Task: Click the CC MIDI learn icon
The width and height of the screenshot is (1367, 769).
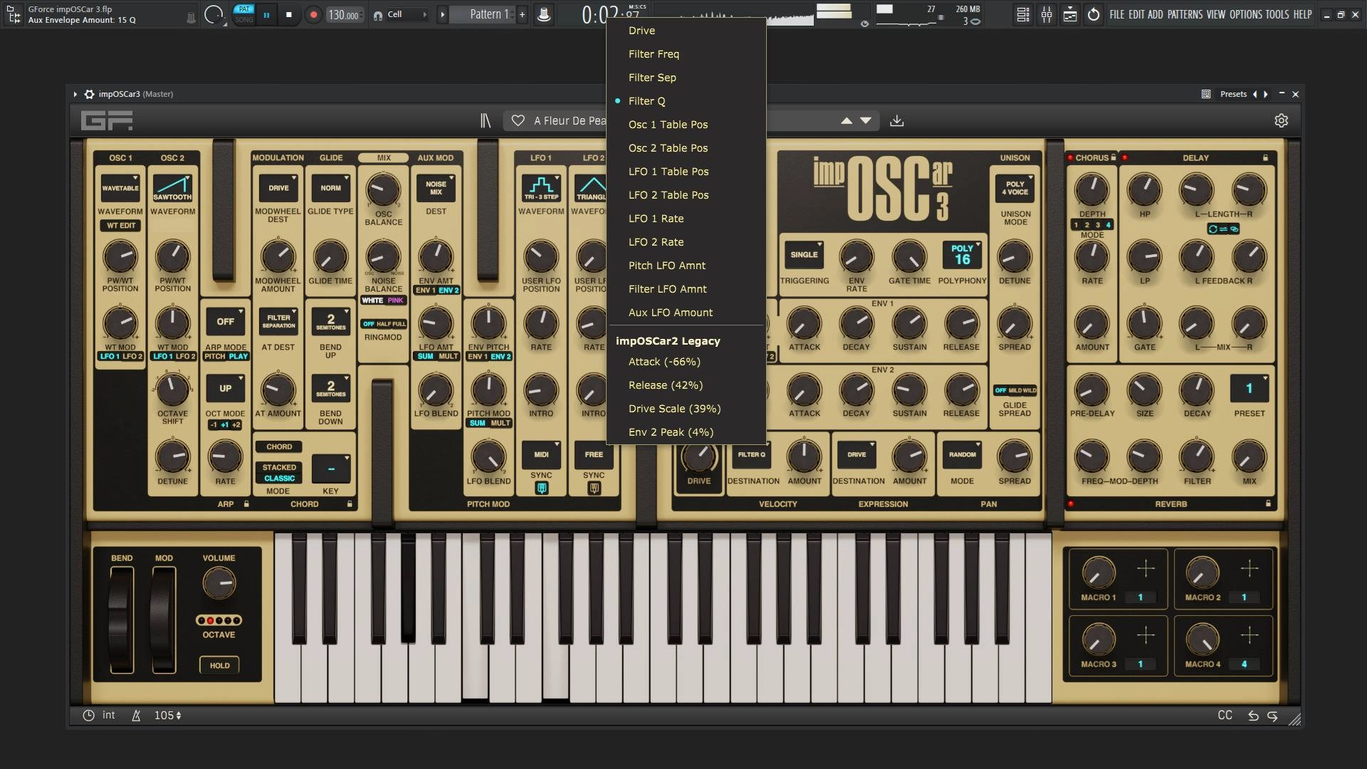Action: point(1225,715)
